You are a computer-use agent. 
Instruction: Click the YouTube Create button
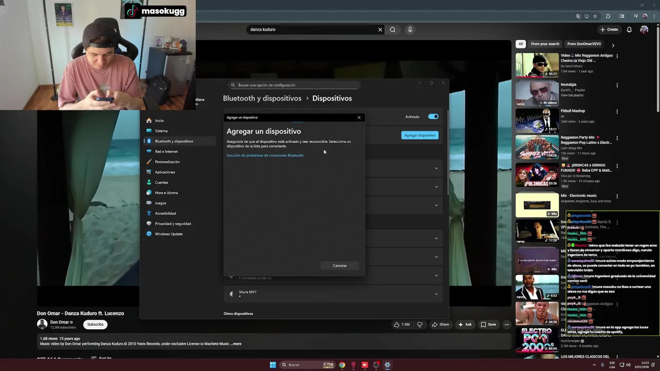coord(609,29)
